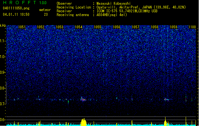Click the 1.0 frequency axis label
Image resolution: width=199 pixels, height=126 pixels.
2,57
